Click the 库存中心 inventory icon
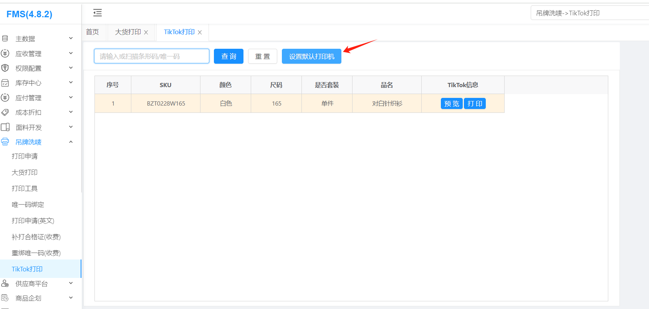The image size is (649, 309). 5,83
